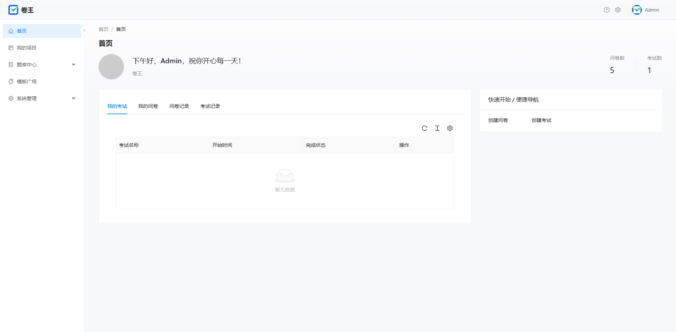Viewport: 676px width, 332px height.
Task: Open the table column settings gear icon
Action: tap(450, 128)
